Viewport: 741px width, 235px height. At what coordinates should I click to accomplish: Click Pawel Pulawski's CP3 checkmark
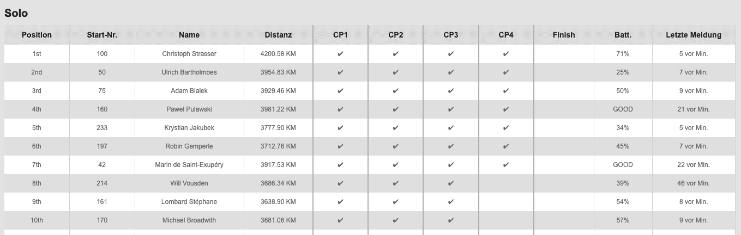[451, 109]
